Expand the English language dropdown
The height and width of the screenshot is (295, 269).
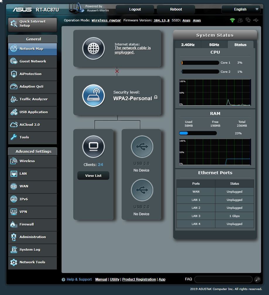[x=241, y=9]
